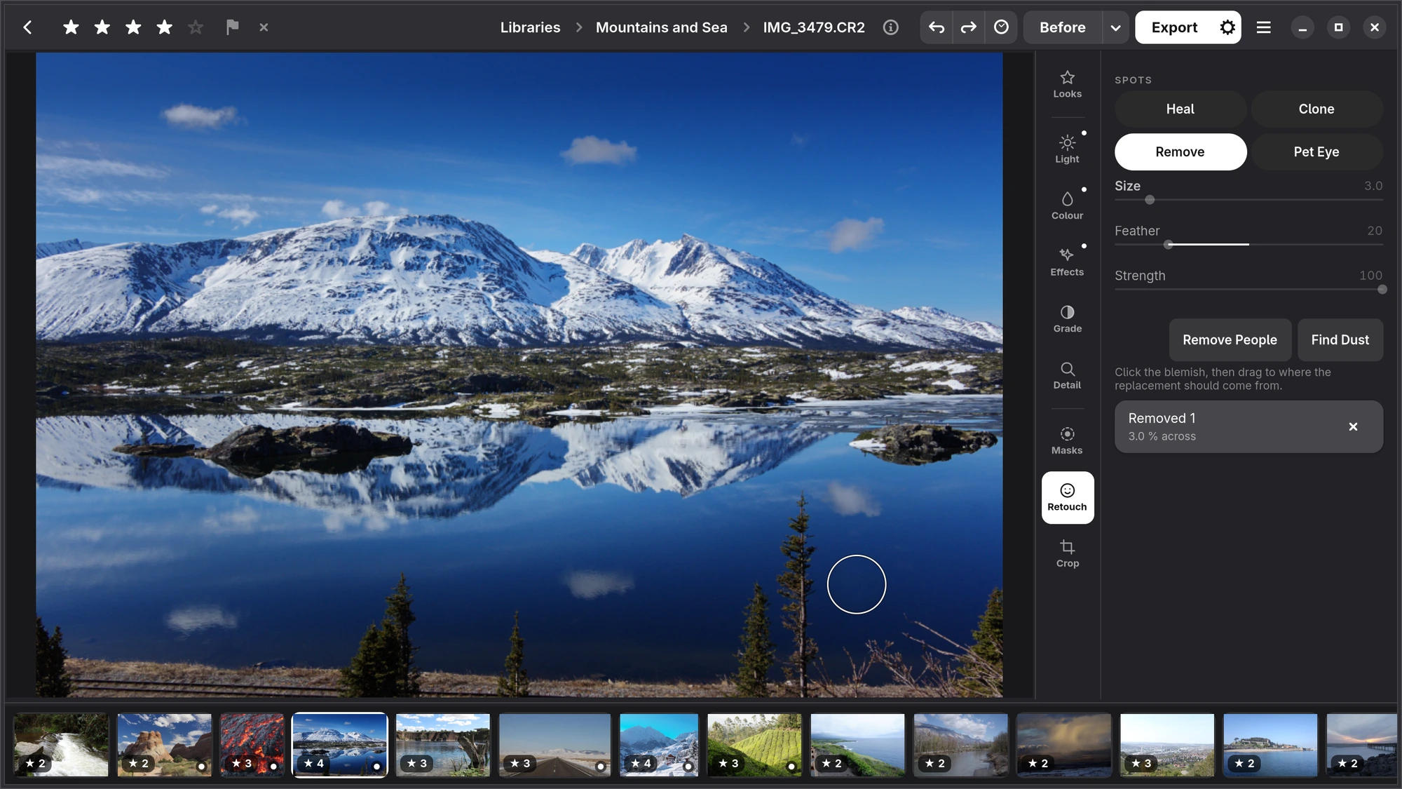Open the Looks panel

pyautogui.click(x=1067, y=84)
